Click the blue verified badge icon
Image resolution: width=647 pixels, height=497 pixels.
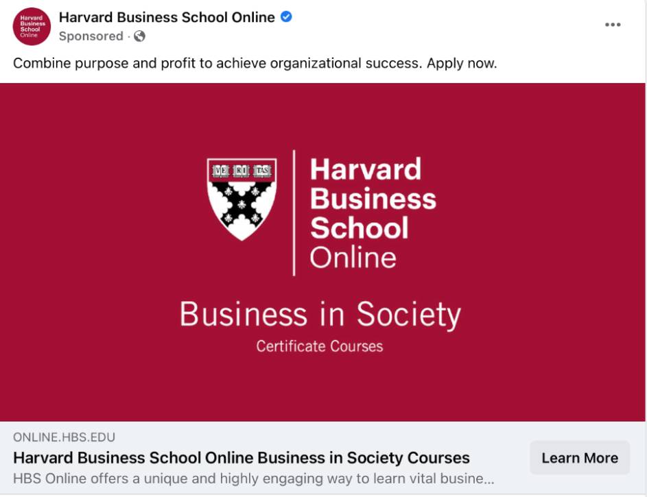point(286,17)
